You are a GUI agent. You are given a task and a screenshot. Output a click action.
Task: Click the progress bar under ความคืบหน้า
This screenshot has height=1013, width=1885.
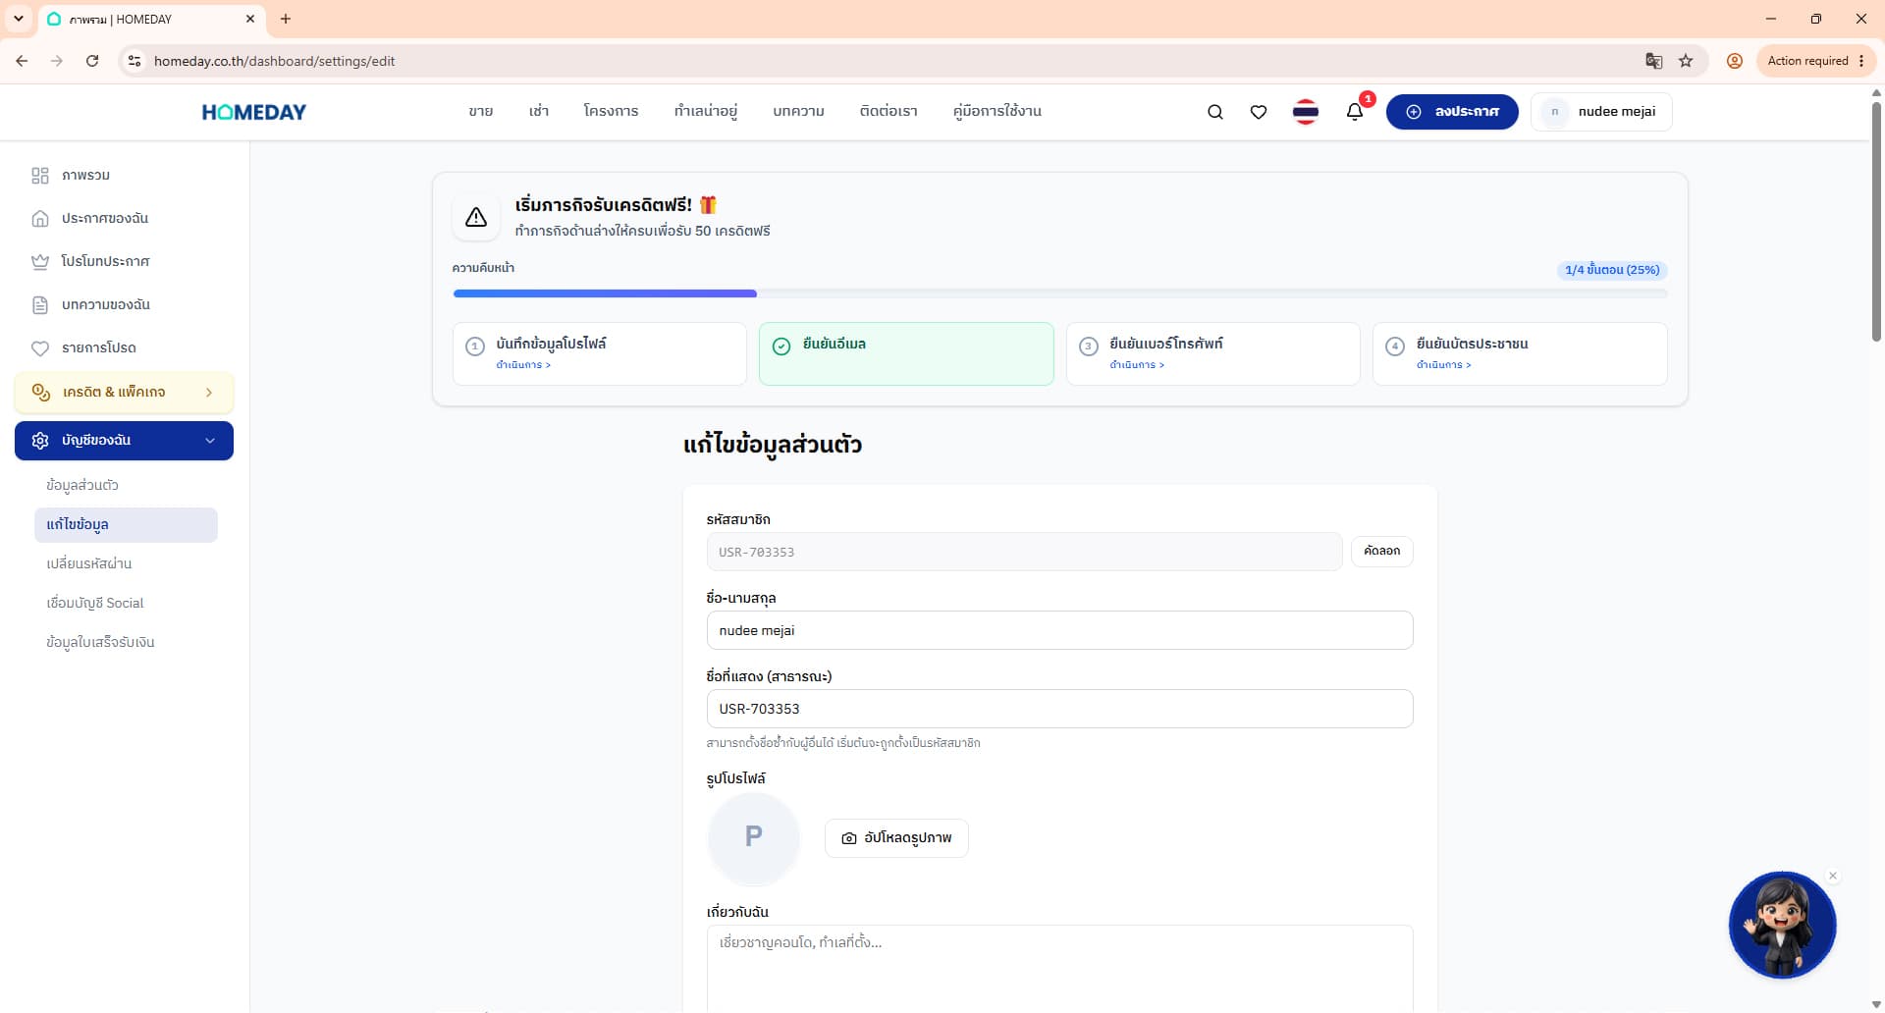tap(1059, 293)
